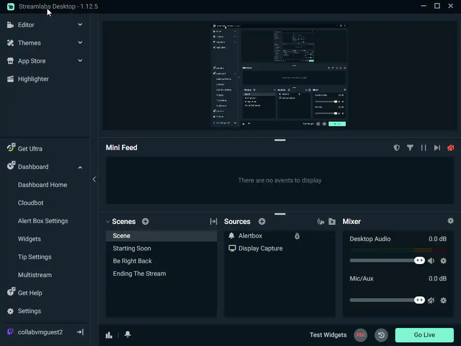Toggle mute event sounds red icon

tap(451, 148)
